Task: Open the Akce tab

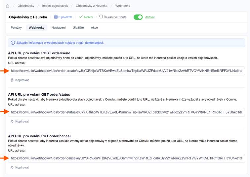Action: [x=94, y=27]
